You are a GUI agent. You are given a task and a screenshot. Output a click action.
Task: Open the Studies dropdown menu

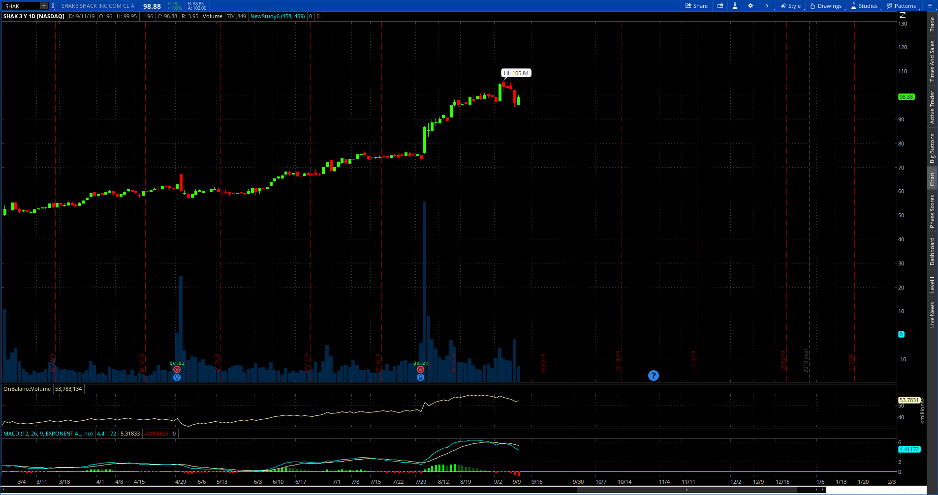[864, 6]
